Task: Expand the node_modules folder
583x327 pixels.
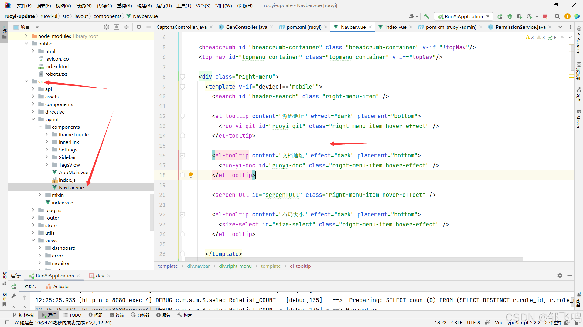Action: pyautogui.click(x=26, y=36)
